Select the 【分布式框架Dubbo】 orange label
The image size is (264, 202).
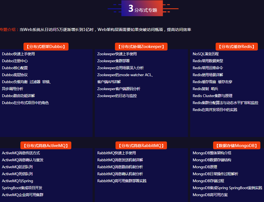pyautogui.click(x=46, y=47)
